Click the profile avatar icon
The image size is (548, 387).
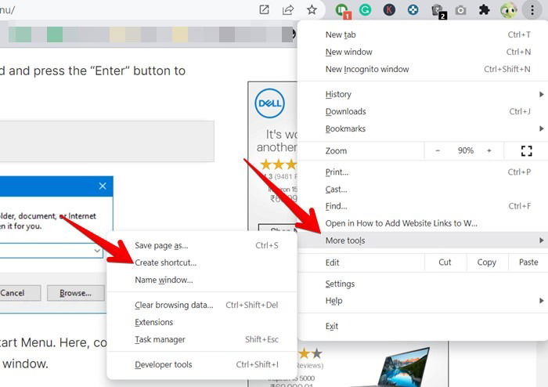click(x=509, y=10)
